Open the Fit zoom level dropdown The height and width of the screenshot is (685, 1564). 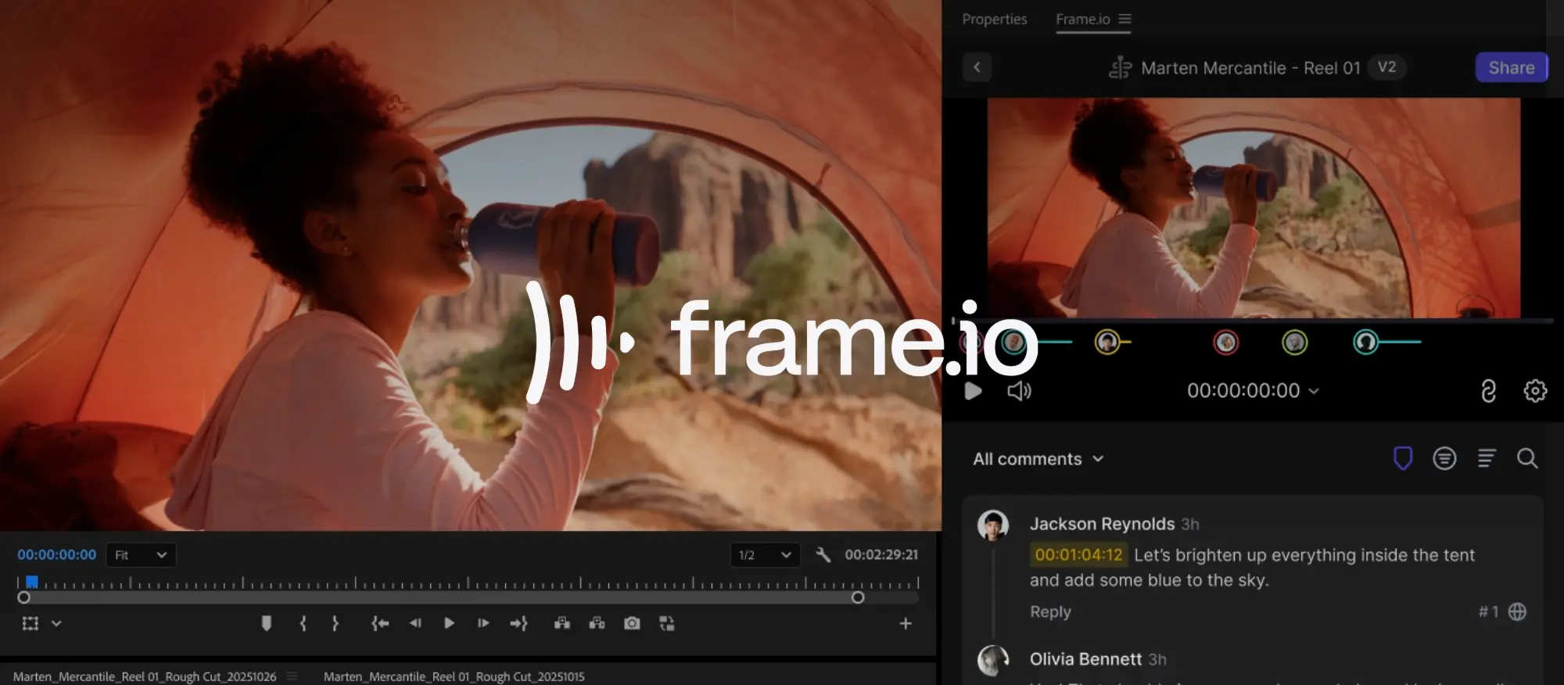click(141, 554)
